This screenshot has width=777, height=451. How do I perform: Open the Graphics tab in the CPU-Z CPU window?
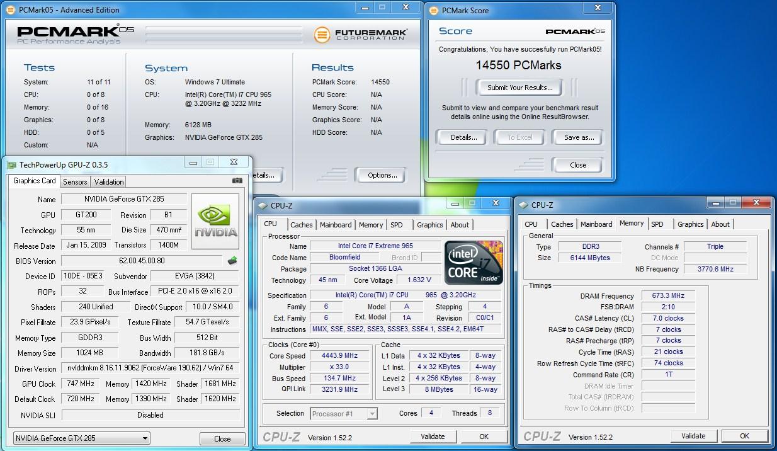[430, 225]
